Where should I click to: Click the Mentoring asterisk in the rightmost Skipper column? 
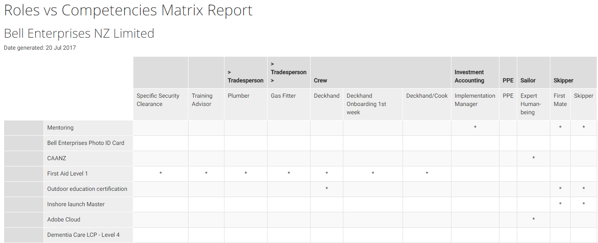pyautogui.click(x=584, y=128)
